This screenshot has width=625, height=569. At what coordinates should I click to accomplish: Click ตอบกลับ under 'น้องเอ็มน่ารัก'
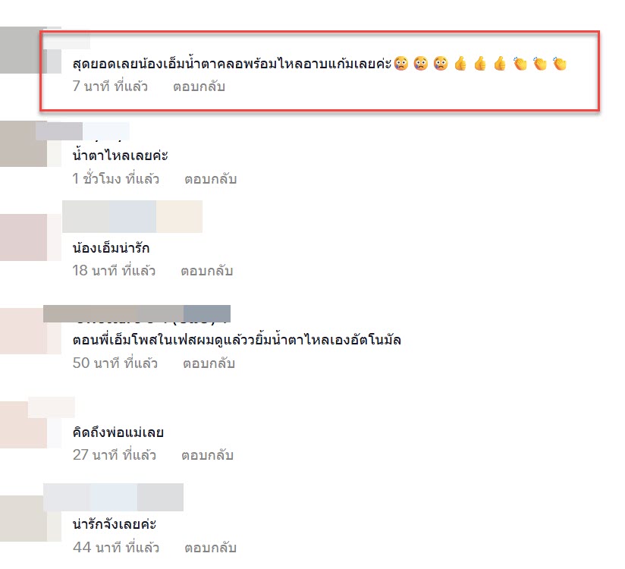206,271
